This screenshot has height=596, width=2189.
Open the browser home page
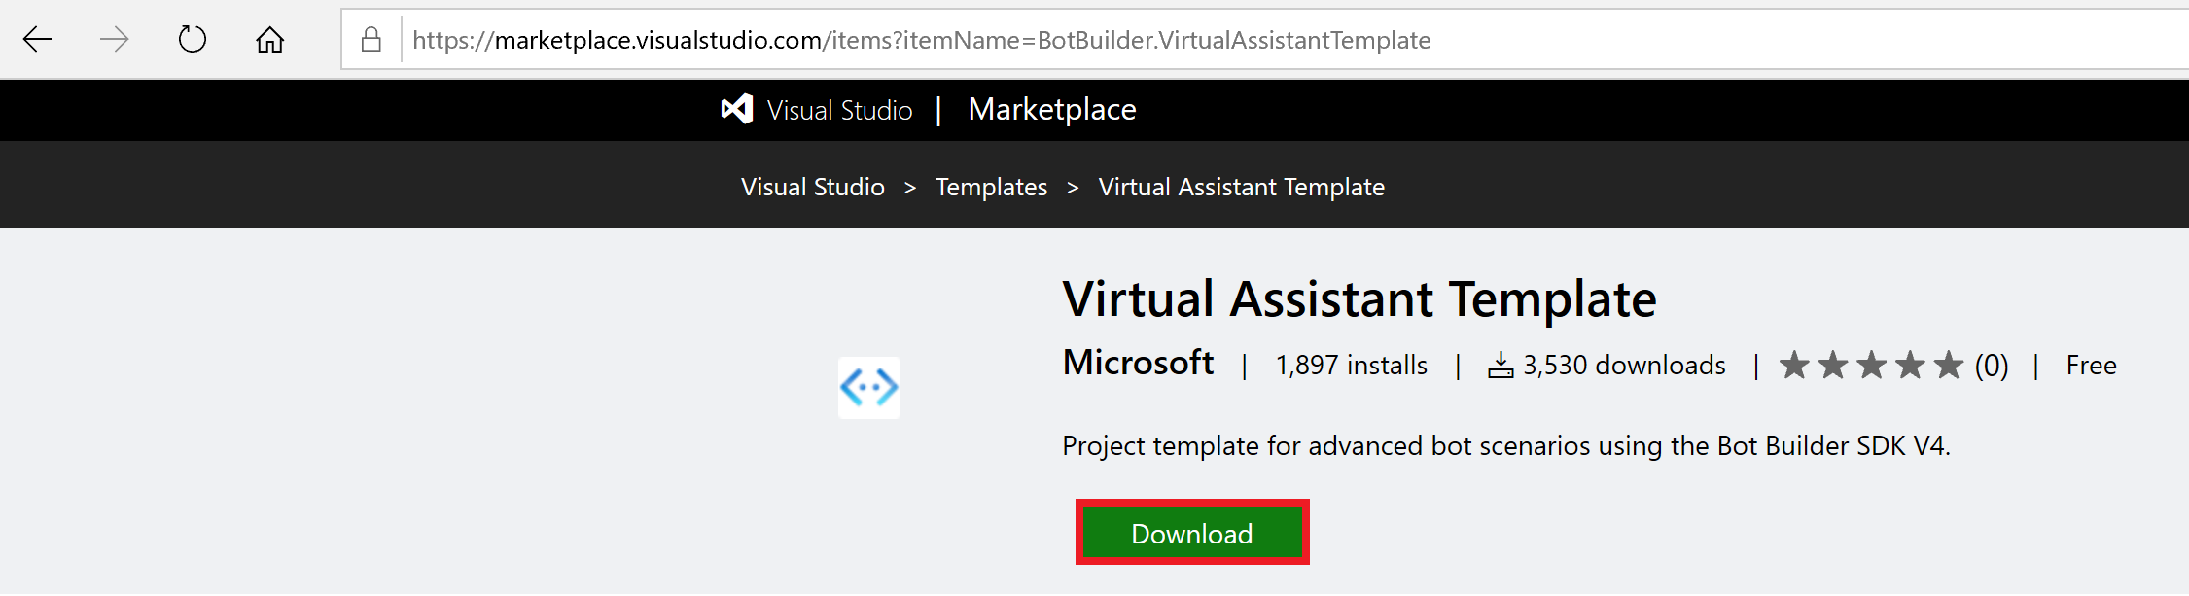click(x=270, y=40)
